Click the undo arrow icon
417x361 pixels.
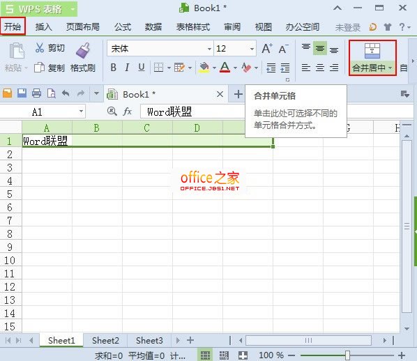coord(66,93)
